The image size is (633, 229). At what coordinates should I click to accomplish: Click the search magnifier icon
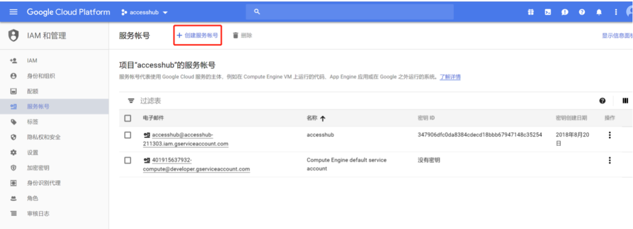click(x=257, y=11)
